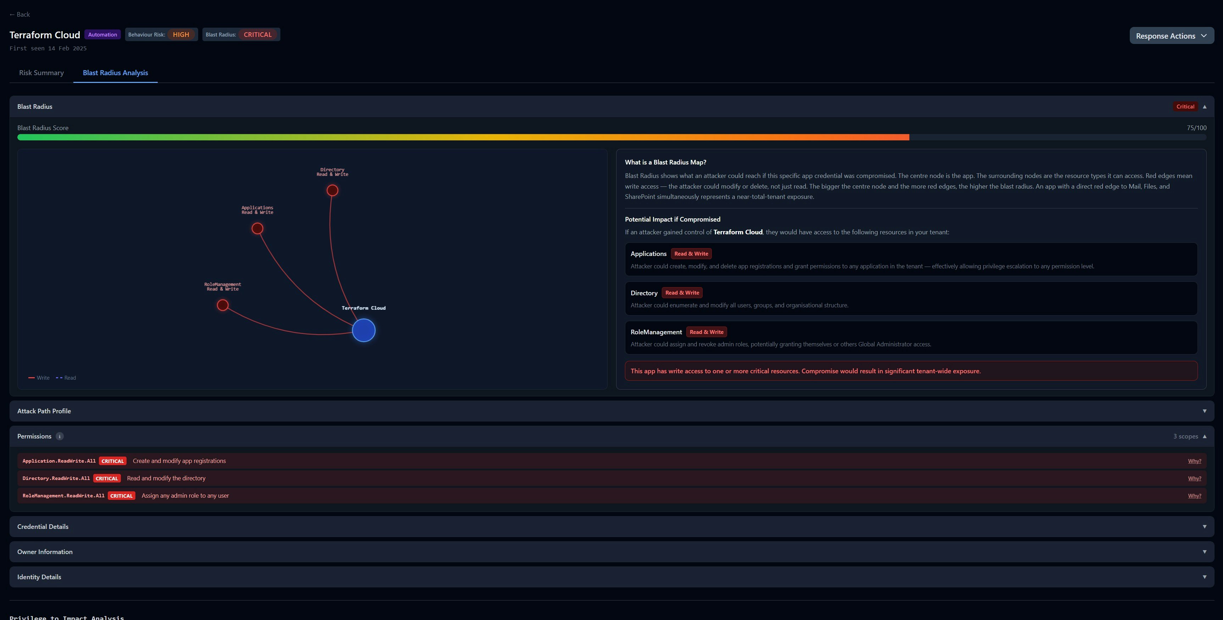Viewport: 1223px width, 620px height.
Task: Collapse the Permissions section arrow
Action: point(1204,436)
